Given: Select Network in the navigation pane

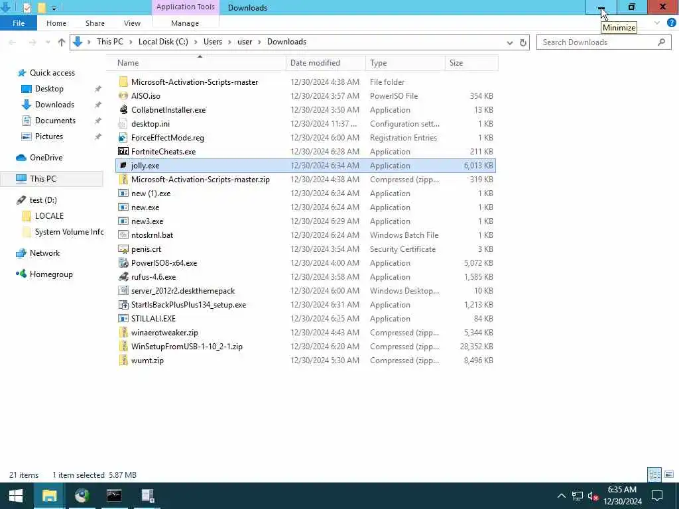Looking at the screenshot, I should click(44, 253).
